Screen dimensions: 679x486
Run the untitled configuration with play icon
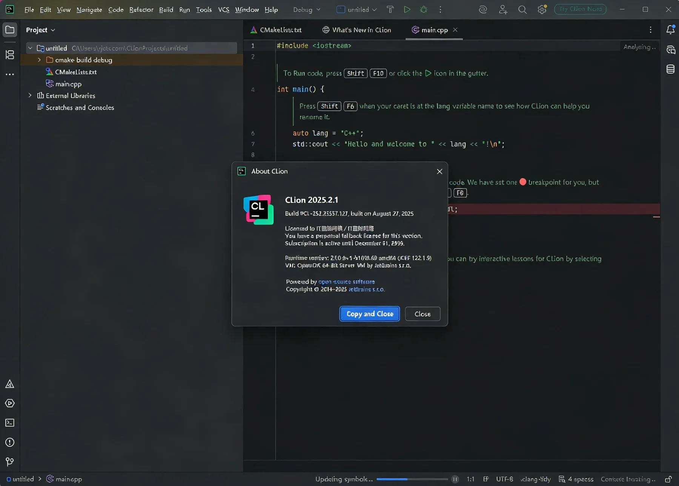[407, 9]
